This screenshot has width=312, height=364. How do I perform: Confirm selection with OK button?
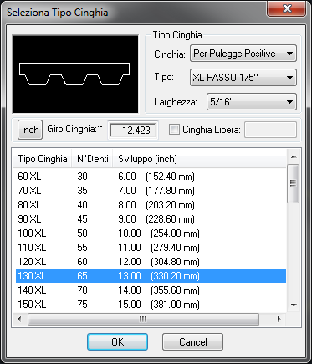pyautogui.click(x=117, y=341)
